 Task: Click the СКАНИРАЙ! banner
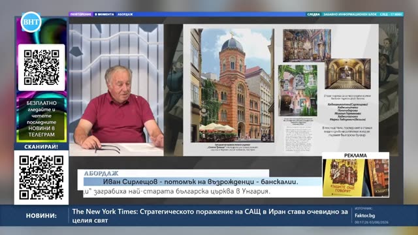tap(41, 147)
